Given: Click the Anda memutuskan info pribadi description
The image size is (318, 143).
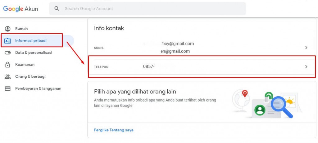Looking at the screenshot, I should [x=155, y=103].
